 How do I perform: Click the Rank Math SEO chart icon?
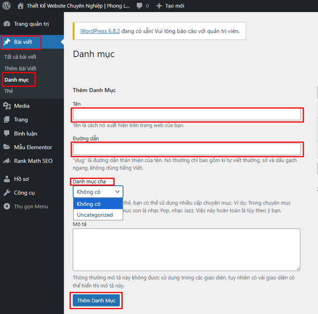[7, 161]
